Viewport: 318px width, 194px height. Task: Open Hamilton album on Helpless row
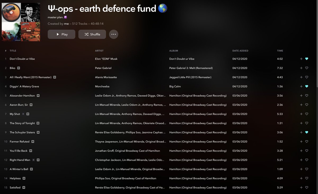click(x=198, y=178)
